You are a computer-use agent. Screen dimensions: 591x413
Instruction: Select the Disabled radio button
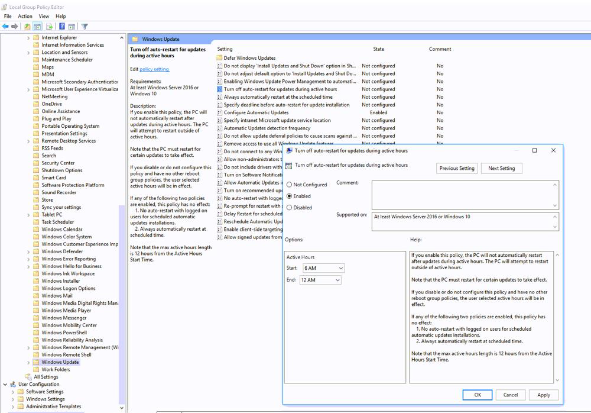[x=289, y=208]
